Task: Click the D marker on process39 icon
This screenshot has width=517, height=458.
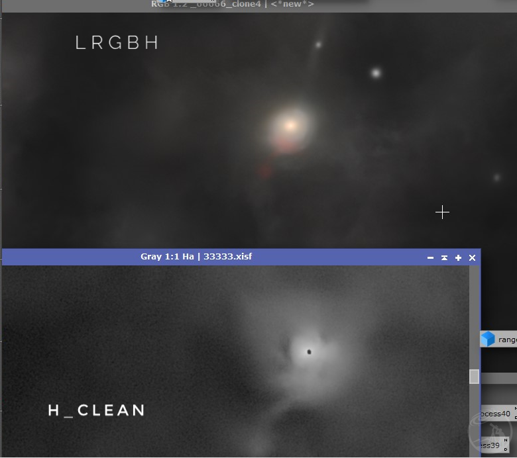Action: [506, 449]
